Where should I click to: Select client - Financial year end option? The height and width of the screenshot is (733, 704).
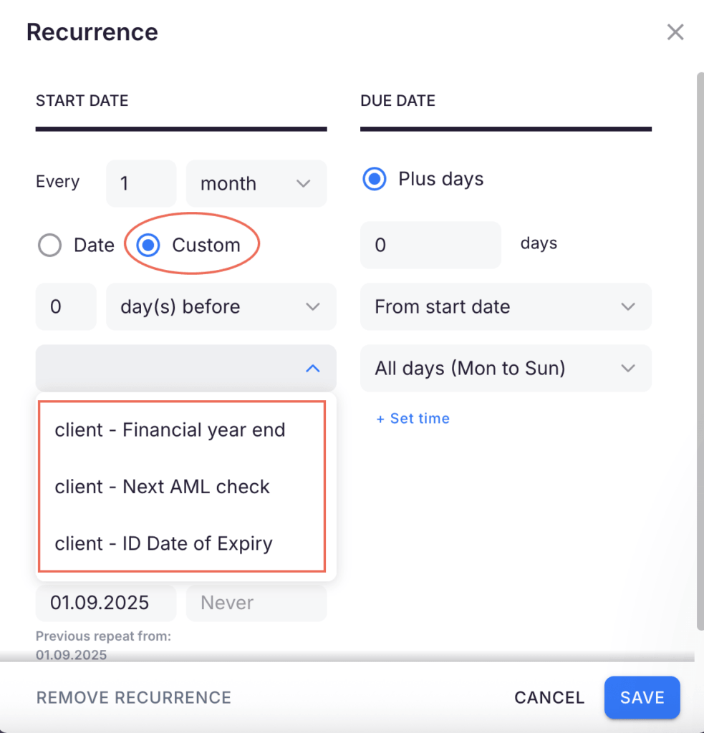(x=169, y=429)
